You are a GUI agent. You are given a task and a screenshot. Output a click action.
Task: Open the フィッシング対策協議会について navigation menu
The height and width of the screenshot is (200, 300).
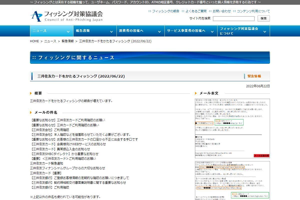tap(243, 31)
